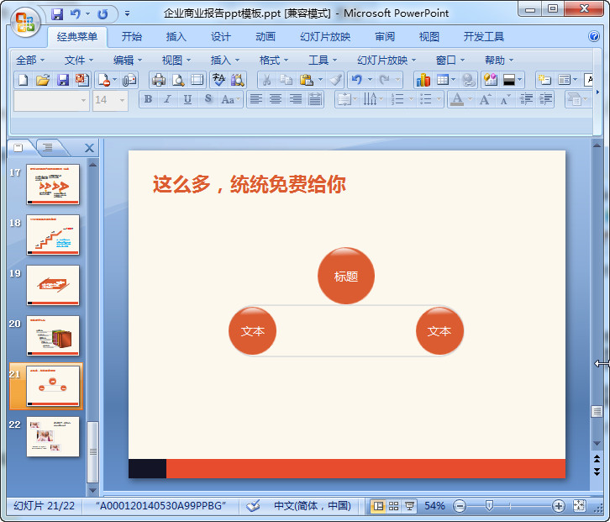Screen dimensions: 610x522
Task: Click the Copy icon
Action: 287,80
